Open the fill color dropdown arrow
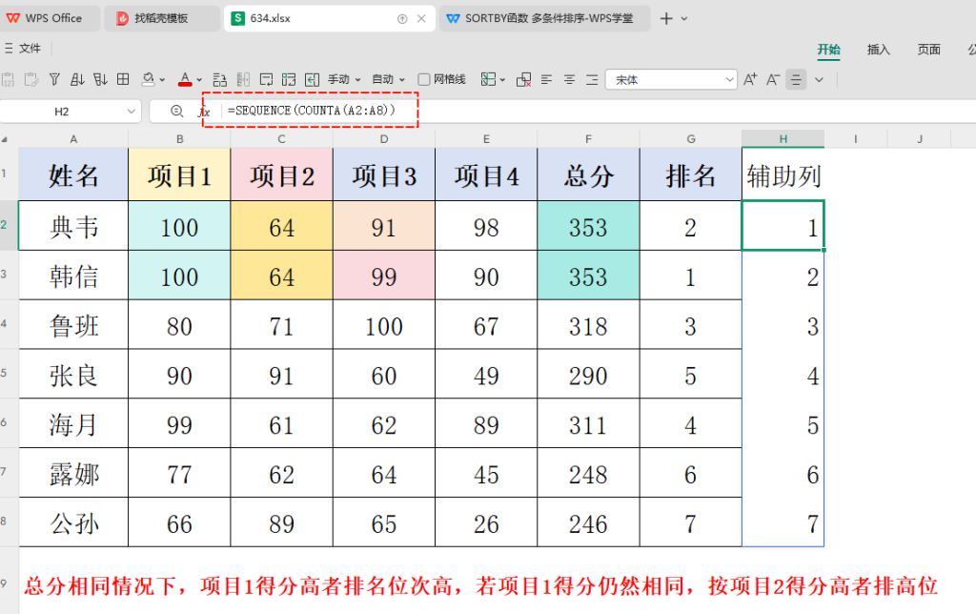 162,80
